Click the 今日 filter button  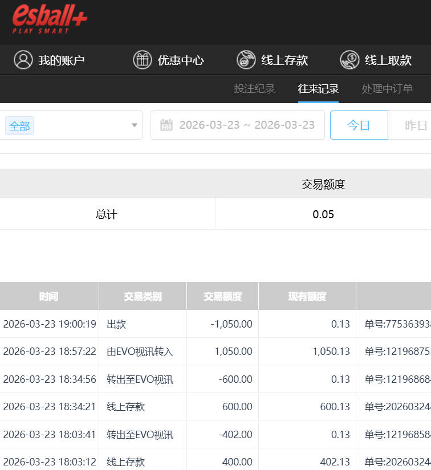(x=359, y=125)
